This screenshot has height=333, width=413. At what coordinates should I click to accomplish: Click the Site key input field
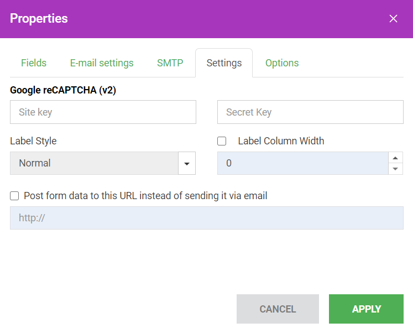(x=103, y=112)
